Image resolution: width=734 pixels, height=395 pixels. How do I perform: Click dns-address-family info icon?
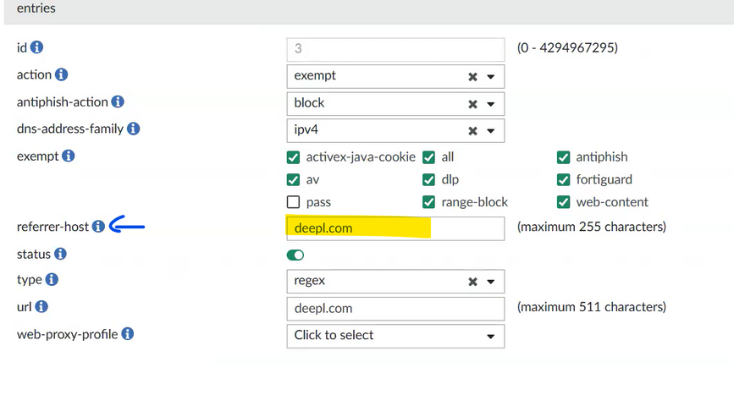tap(133, 129)
